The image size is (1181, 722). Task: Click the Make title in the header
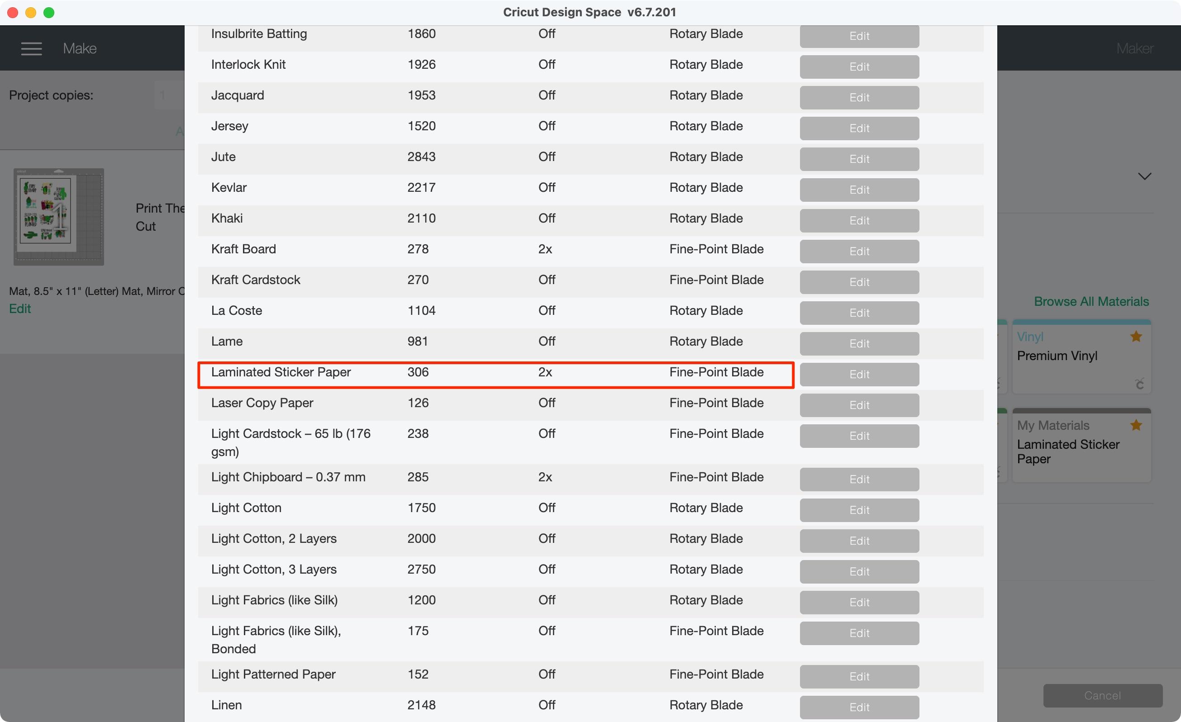click(80, 48)
